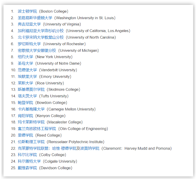The width and height of the screenshot is (196, 179).
Task: Click the 埃默里大学 link
Action: [27, 76]
